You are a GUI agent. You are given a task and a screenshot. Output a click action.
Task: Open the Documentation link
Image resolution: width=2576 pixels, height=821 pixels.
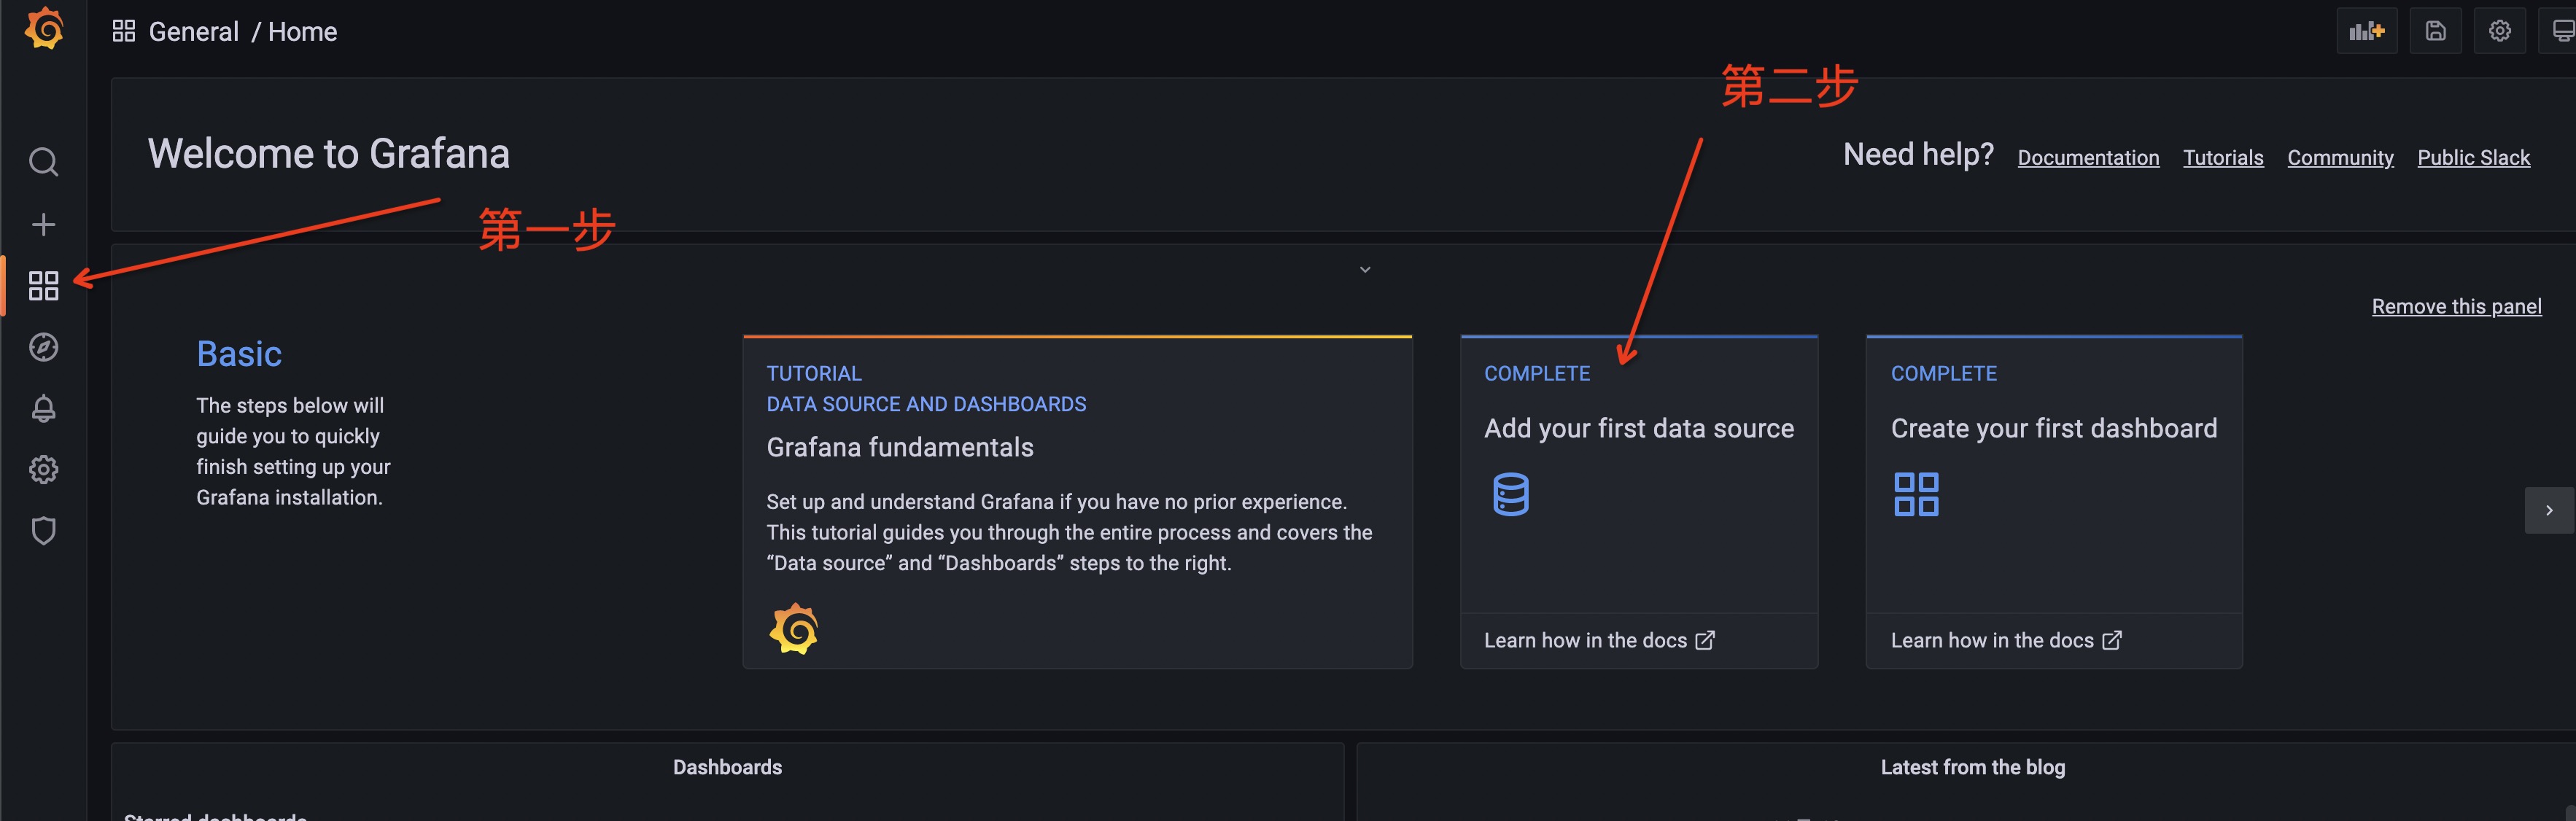2088,158
